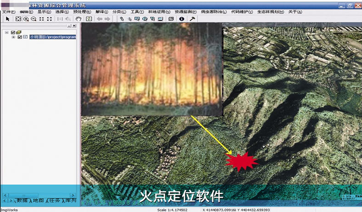The image size is (362, 212).
Task: Select the arrow pointer tool
Action: (7, 19)
